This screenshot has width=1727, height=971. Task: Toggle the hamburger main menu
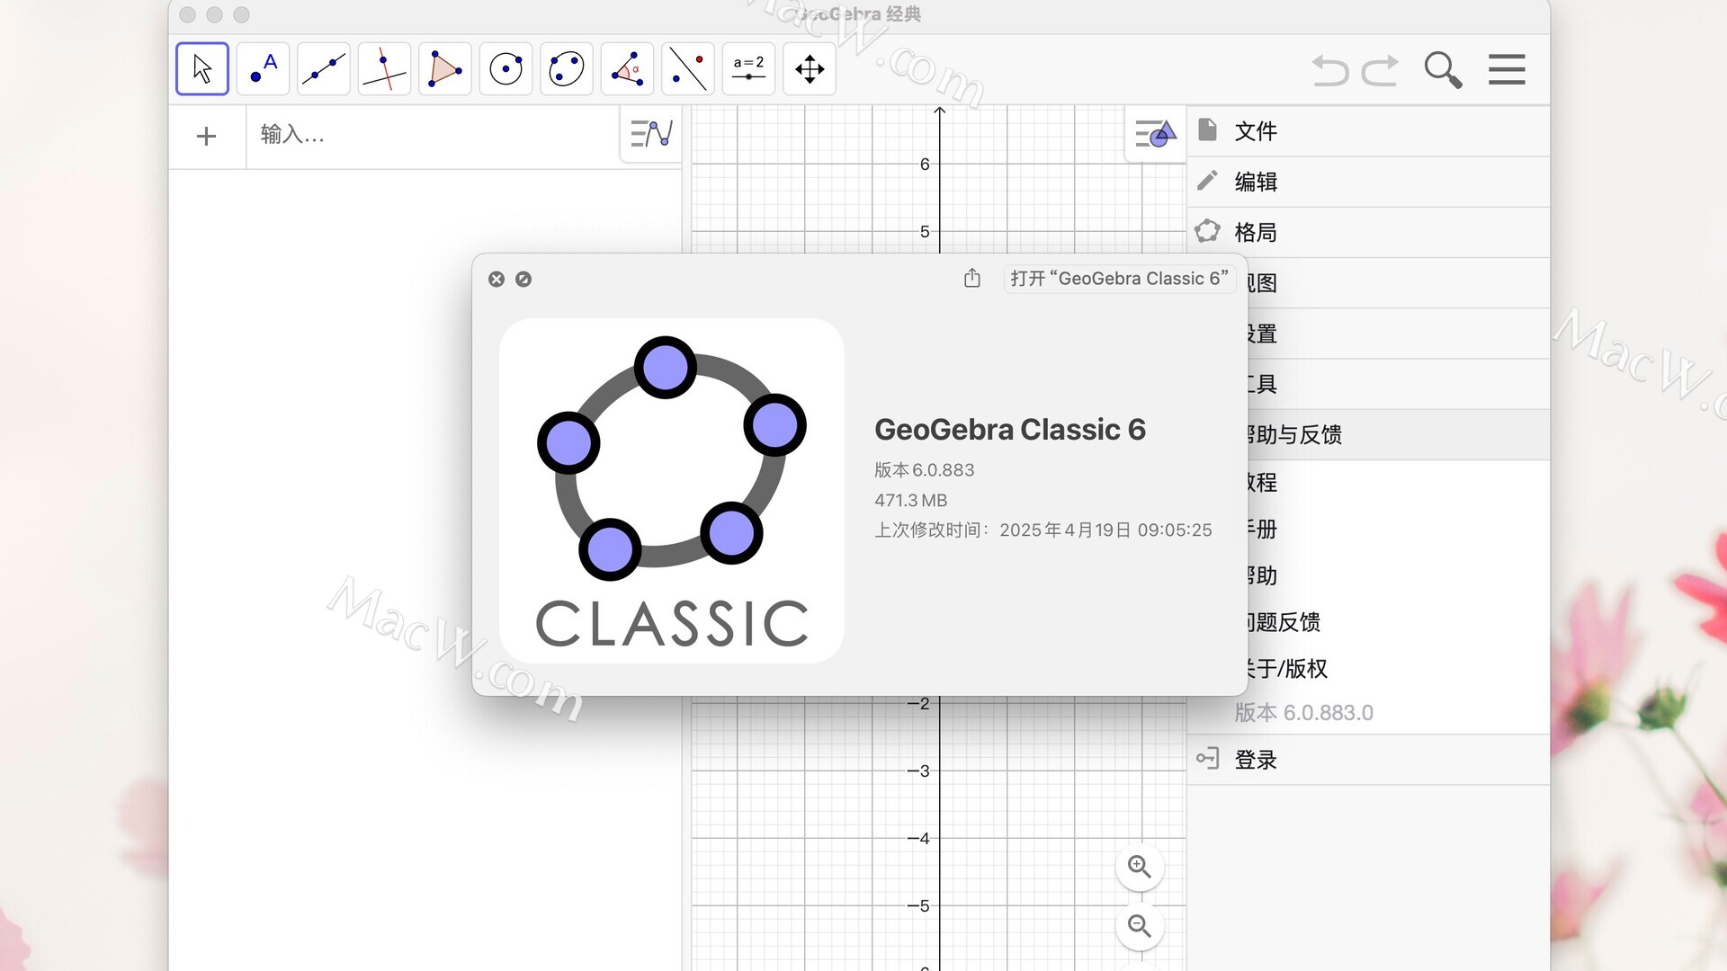tap(1507, 69)
